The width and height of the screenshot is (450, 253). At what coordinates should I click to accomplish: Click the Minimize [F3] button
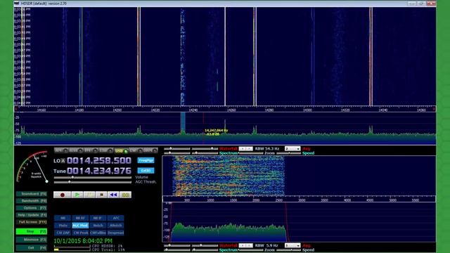[x=31, y=240]
